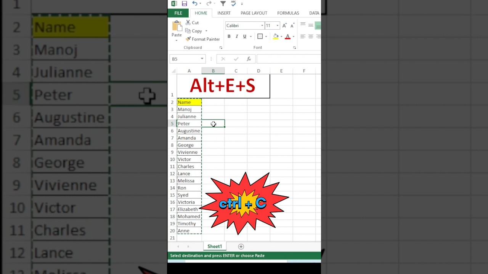The width and height of the screenshot is (488, 274).
Task: Open the font size 11 dropdown
Action: 277,25
